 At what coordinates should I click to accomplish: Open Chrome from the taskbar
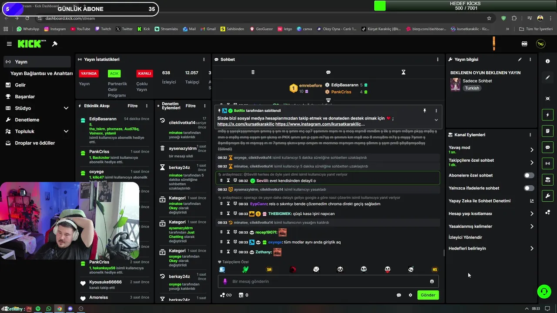(x=59, y=309)
